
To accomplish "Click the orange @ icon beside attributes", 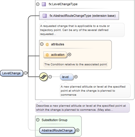I will pos(47,45).
